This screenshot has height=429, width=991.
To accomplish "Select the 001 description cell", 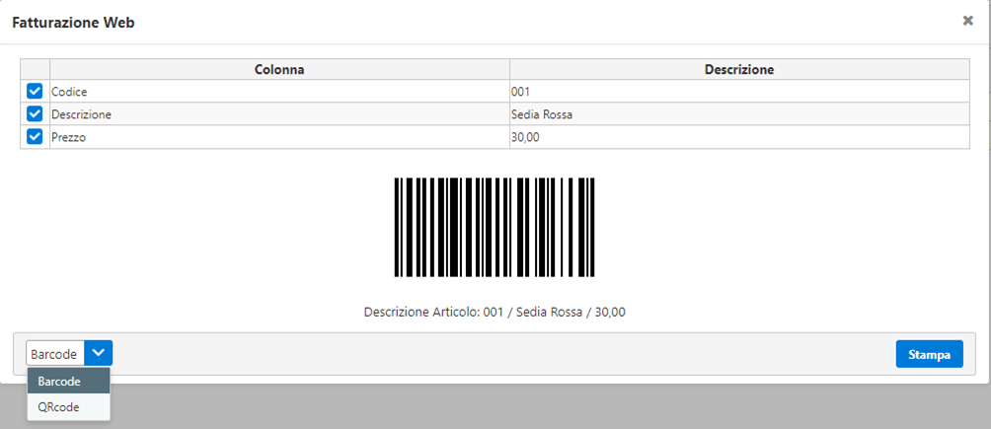I will coord(739,92).
